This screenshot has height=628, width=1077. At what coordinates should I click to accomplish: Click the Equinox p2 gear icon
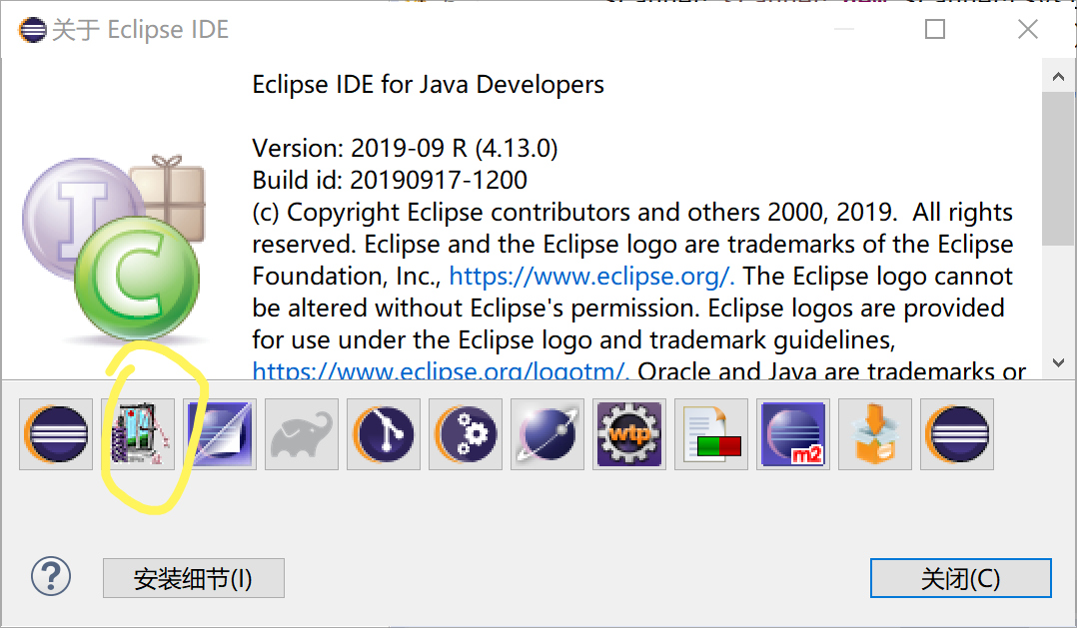coord(465,434)
